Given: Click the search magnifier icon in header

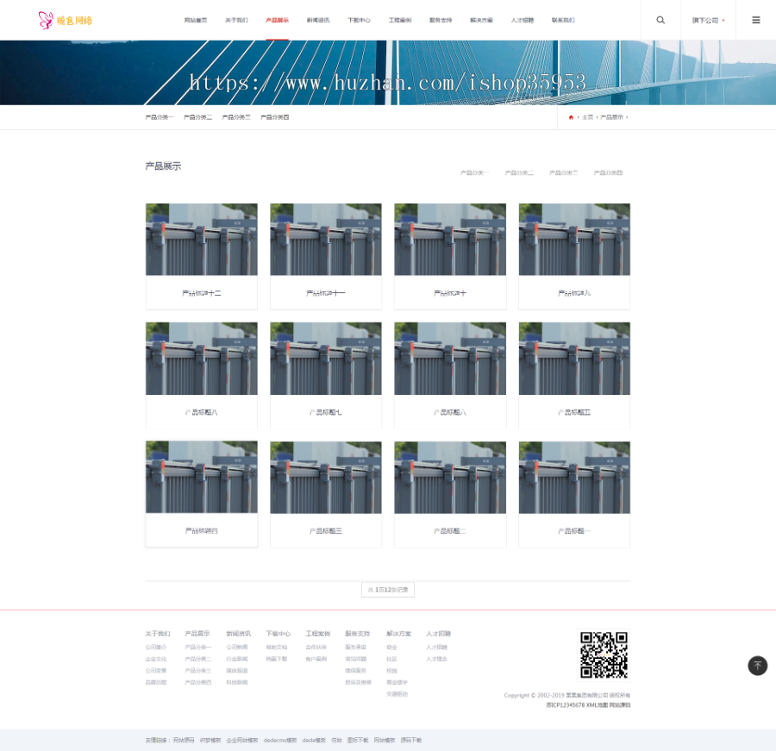Looking at the screenshot, I should (x=660, y=20).
